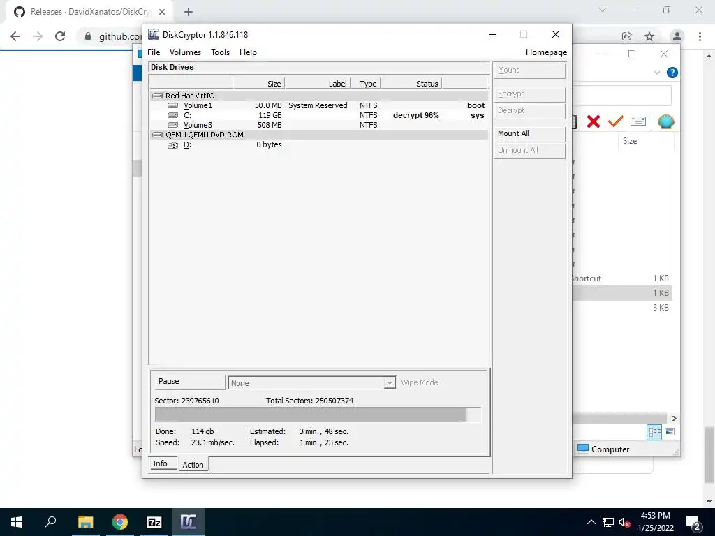Click the Homepage link
715x536 pixels.
(546, 52)
